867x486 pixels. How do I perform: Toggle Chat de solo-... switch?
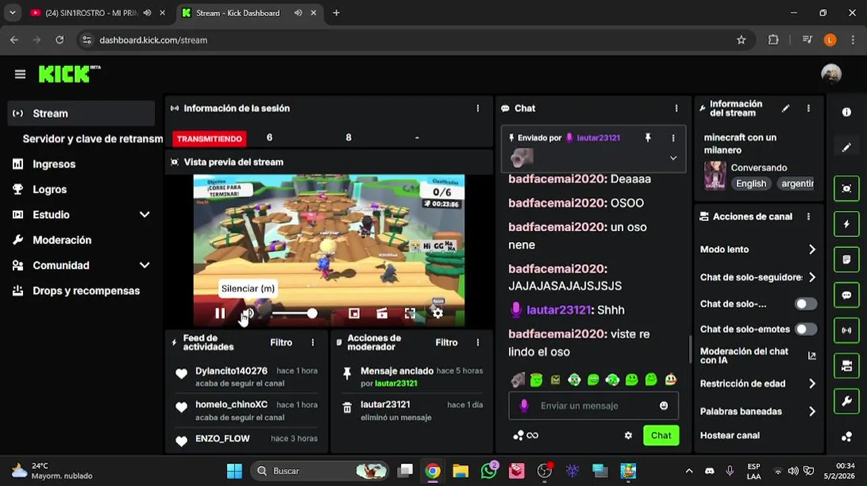tap(805, 304)
